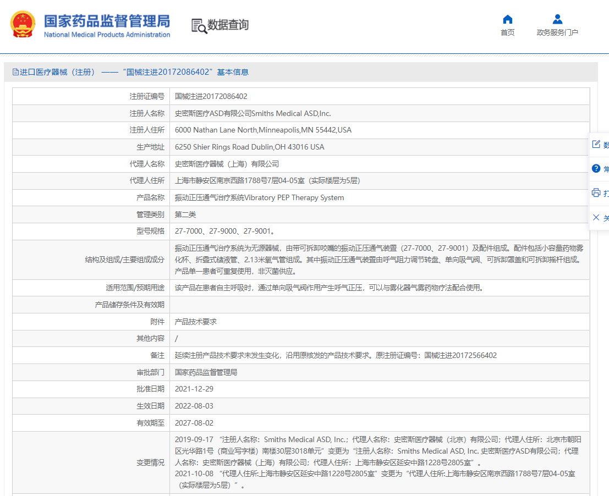Image resolution: width=609 pixels, height=496 pixels.
Task: Click the 其他内容 slash value
Action: tap(177, 339)
